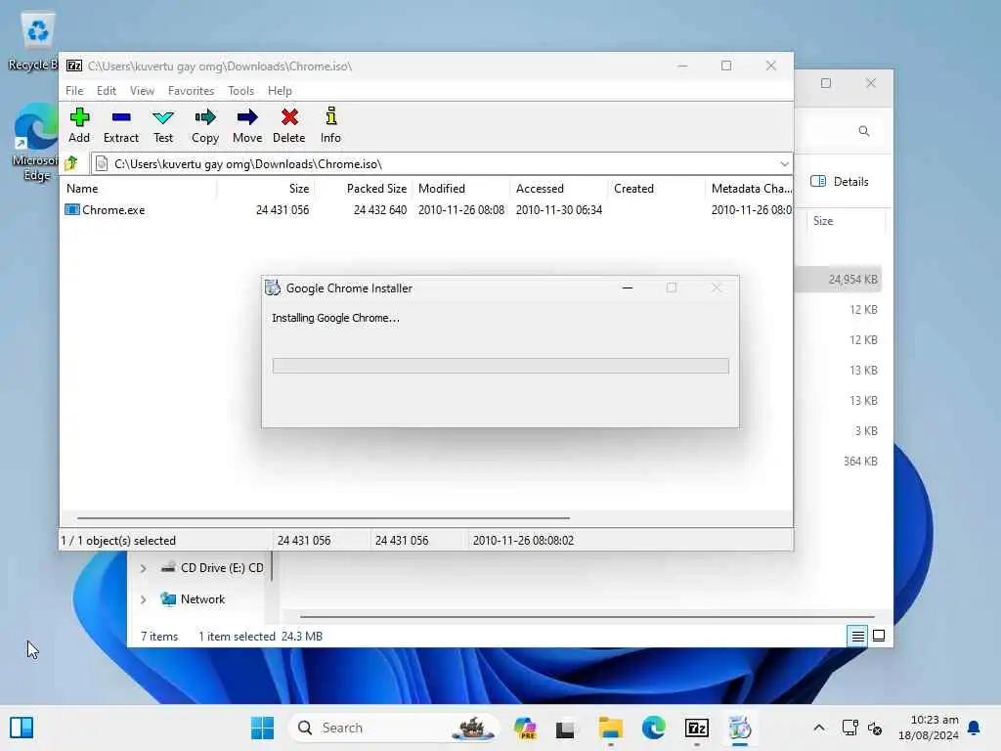Viewport: 1001px width, 751px height.
Task: Go up one folder level icon
Action: [x=71, y=163]
